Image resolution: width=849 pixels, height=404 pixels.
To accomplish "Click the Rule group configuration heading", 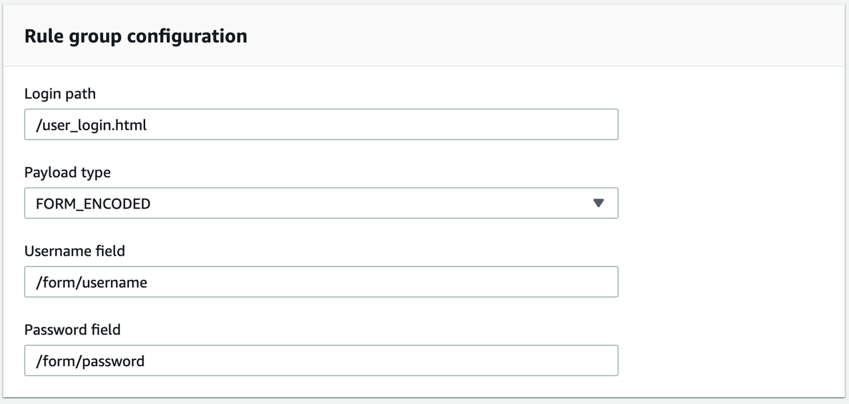I will (x=136, y=36).
